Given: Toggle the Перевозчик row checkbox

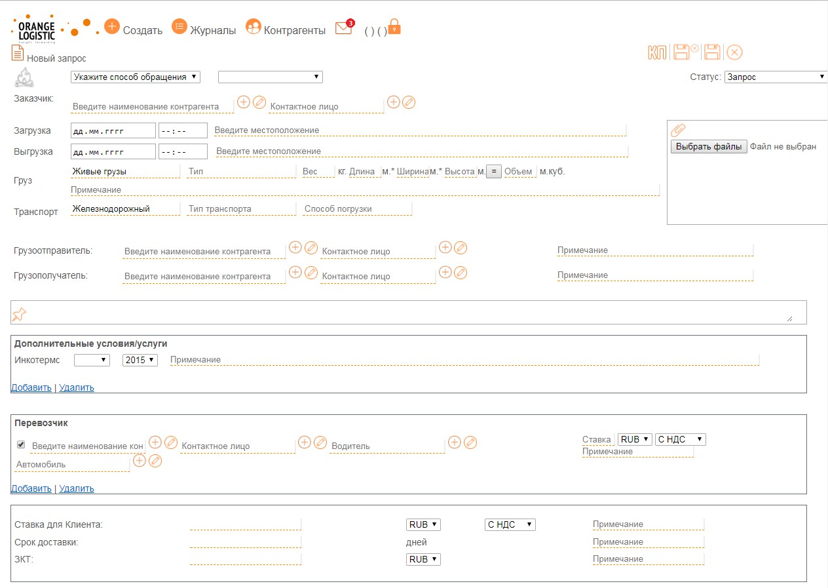Looking at the screenshot, I should click(x=21, y=444).
